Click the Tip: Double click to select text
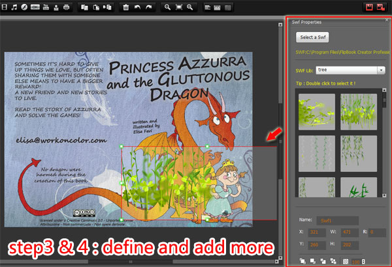 pyautogui.click(x=325, y=83)
